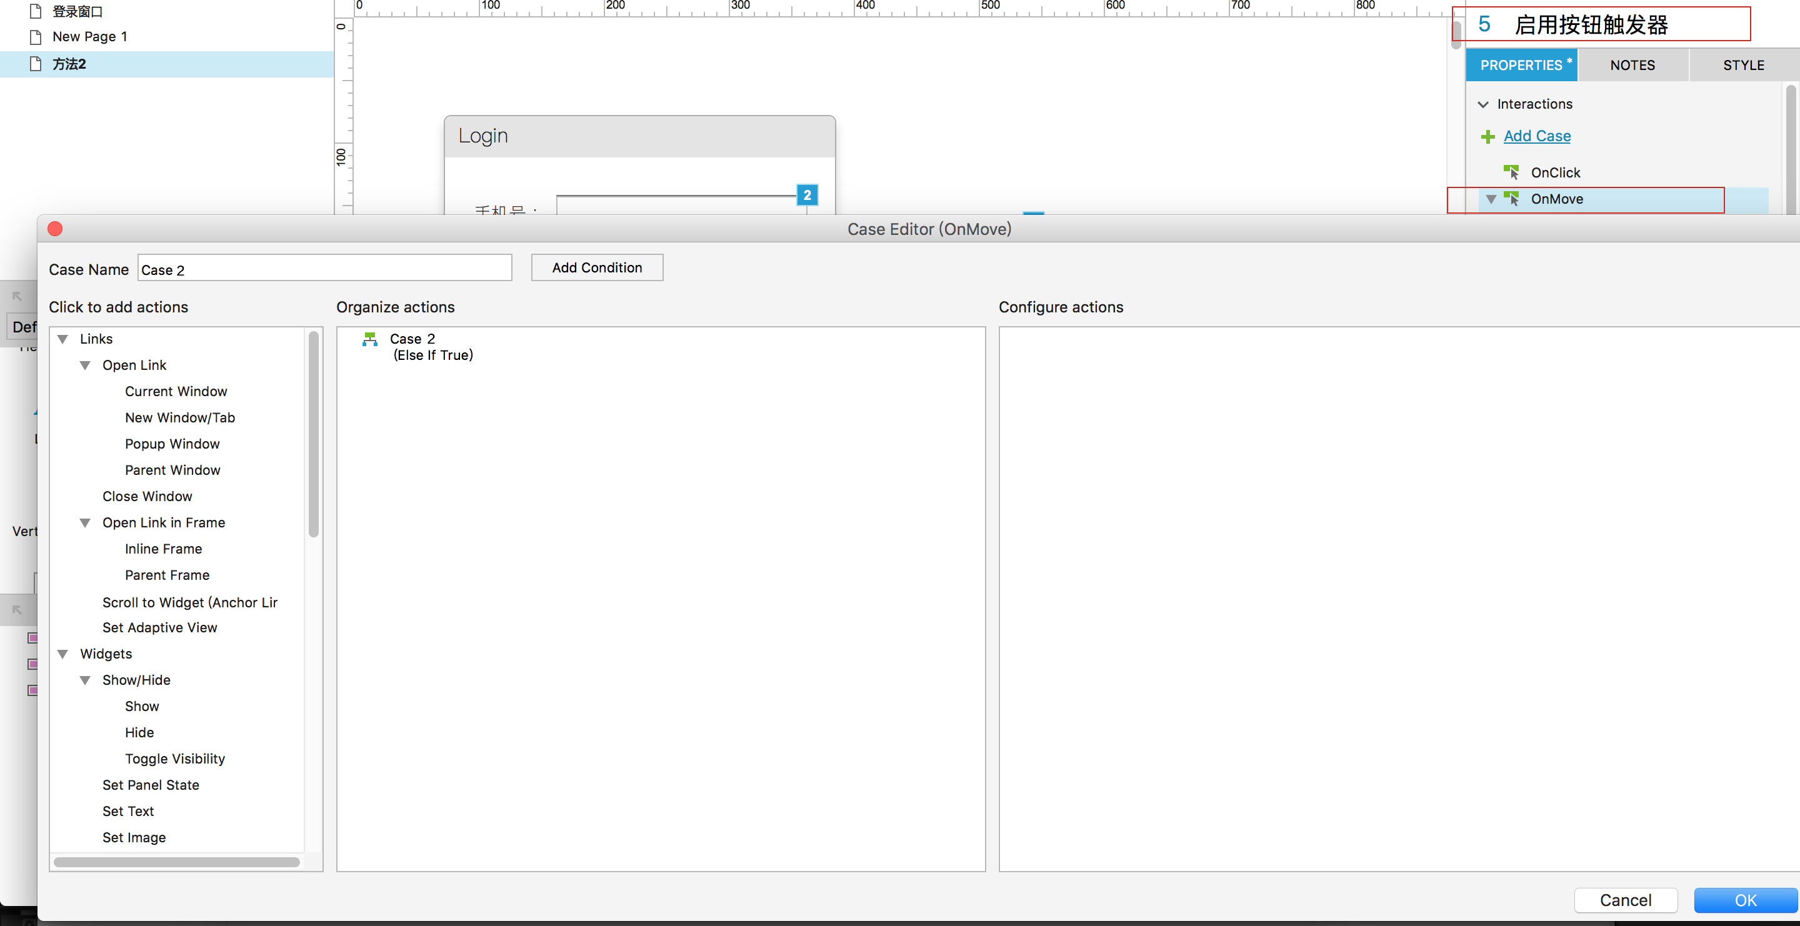Click the actions list vertical scrollbar
Image resolution: width=1800 pixels, height=926 pixels.
(314, 434)
